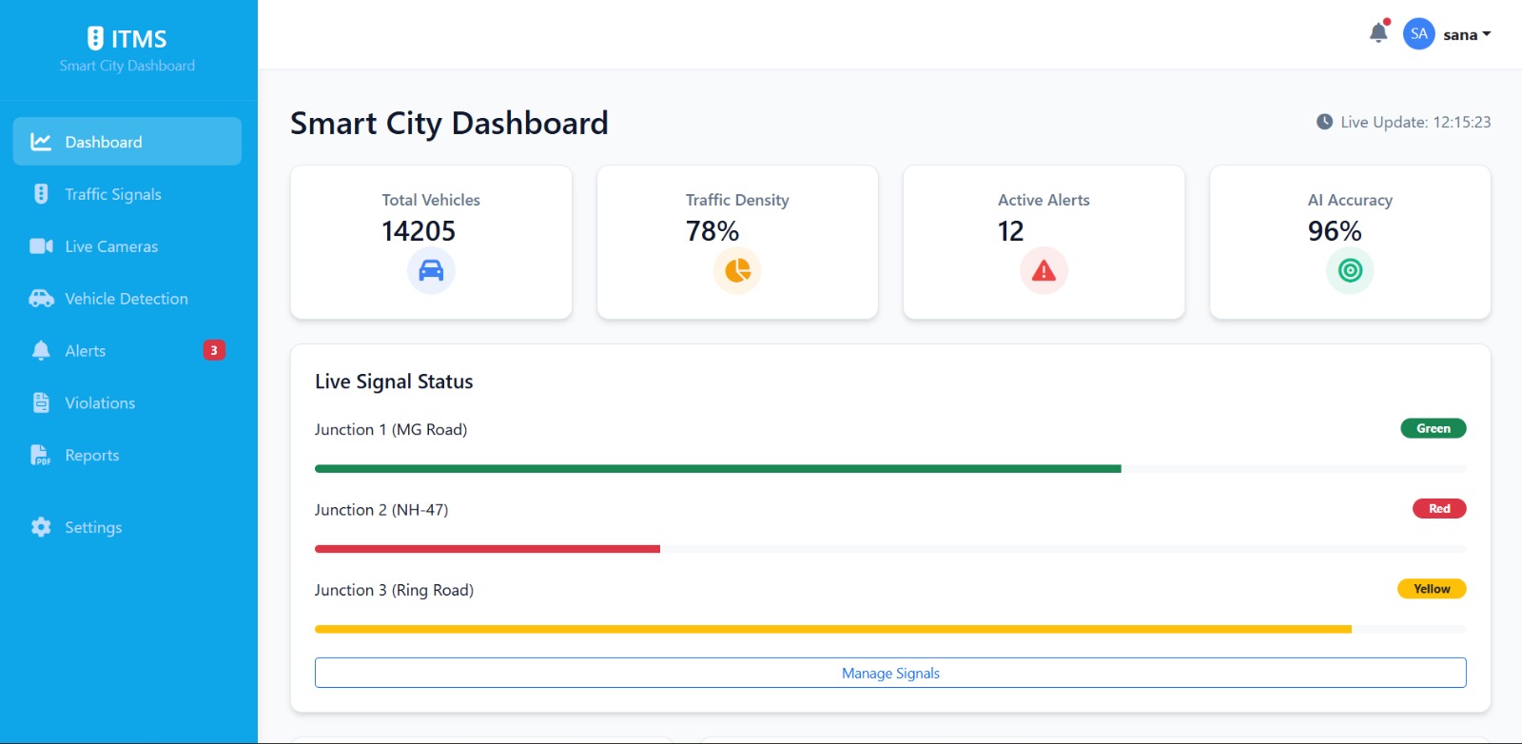Click the red 3 badge on Alerts

pos(214,350)
